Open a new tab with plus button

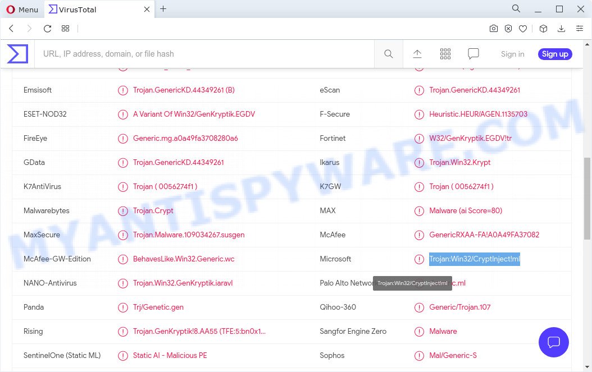pos(163,9)
